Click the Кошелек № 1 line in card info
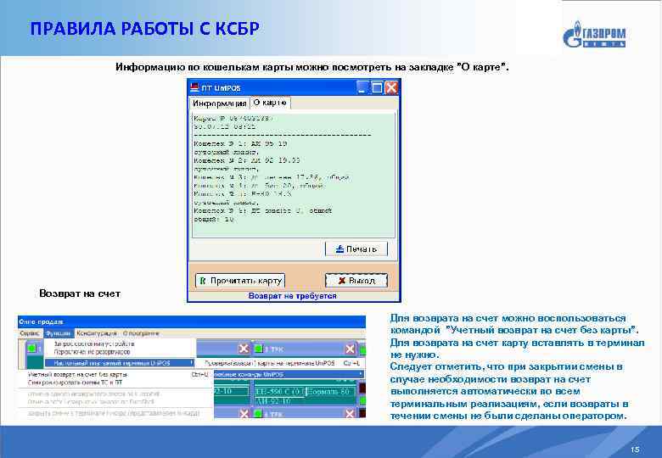662x458 pixels. [241, 144]
